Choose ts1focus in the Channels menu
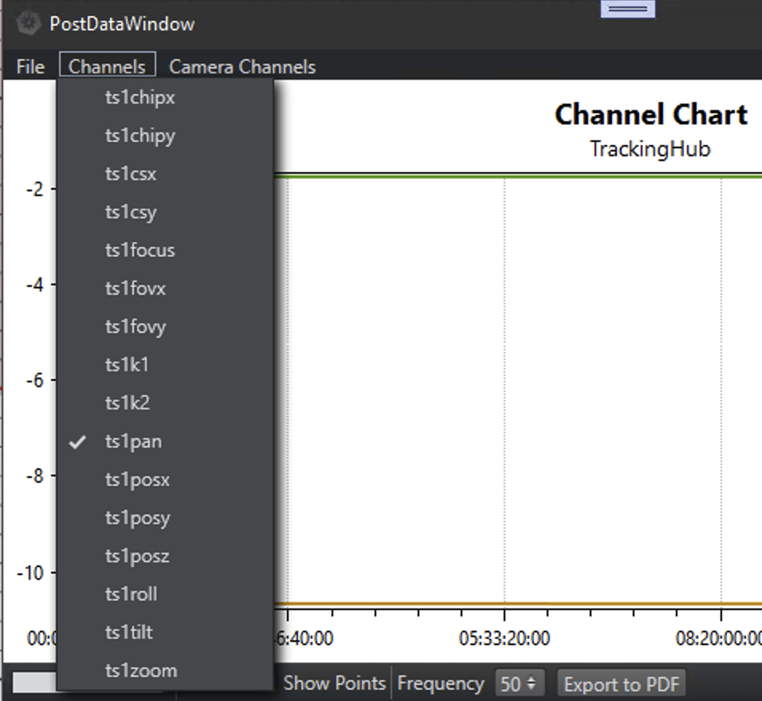 pyautogui.click(x=140, y=250)
